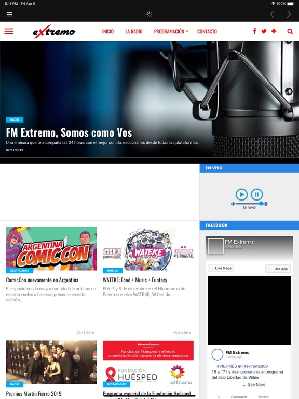Pause the live radio stream
The image size is (299, 399).
coord(257,195)
